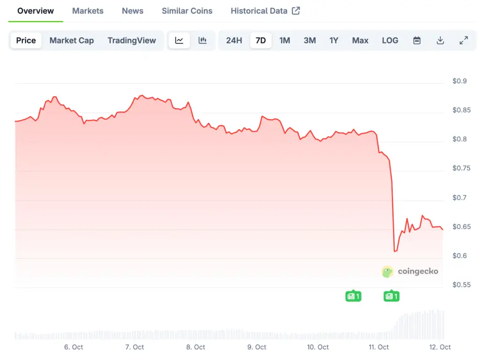Switch chart to TradingView mode

(x=131, y=41)
